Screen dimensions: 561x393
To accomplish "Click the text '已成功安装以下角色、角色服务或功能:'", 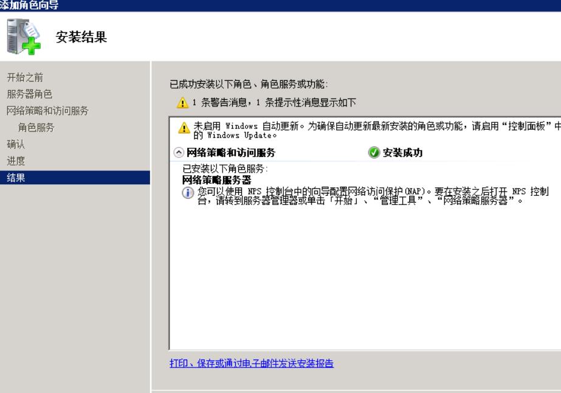I will click(249, 84).
